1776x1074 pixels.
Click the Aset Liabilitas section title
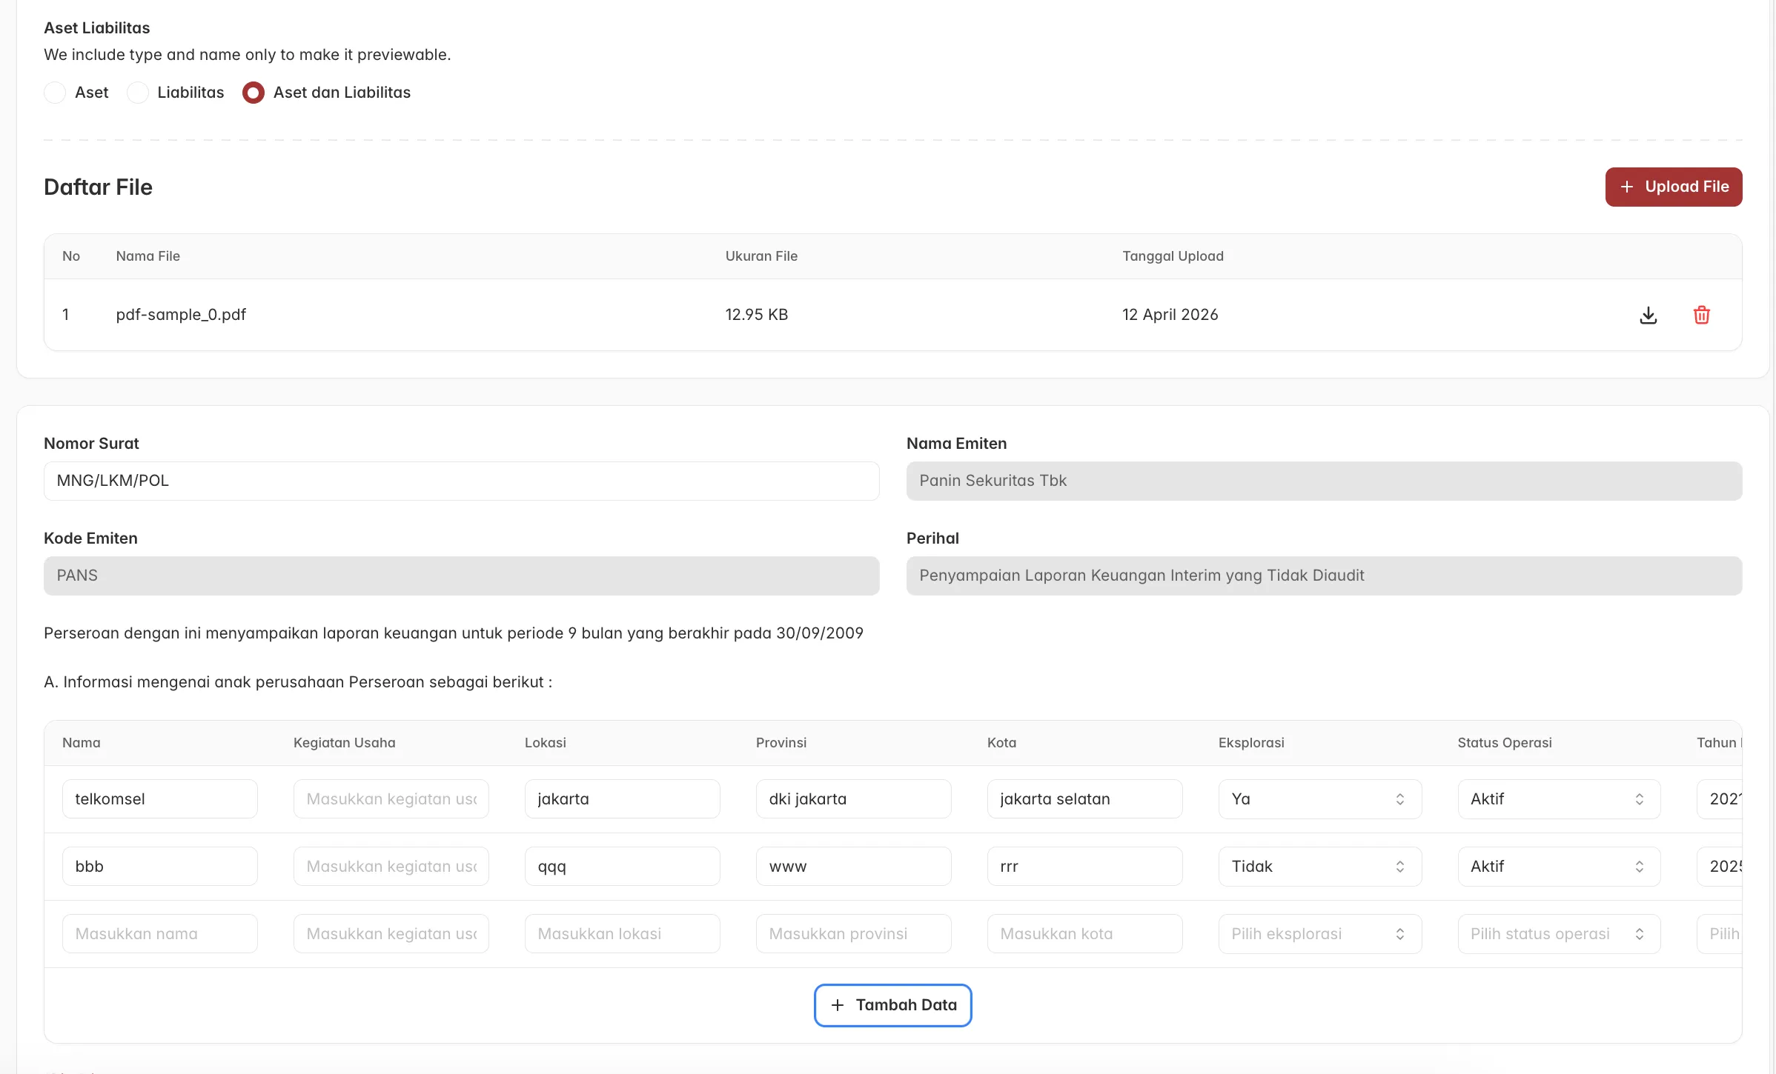[x=96, y=28]
